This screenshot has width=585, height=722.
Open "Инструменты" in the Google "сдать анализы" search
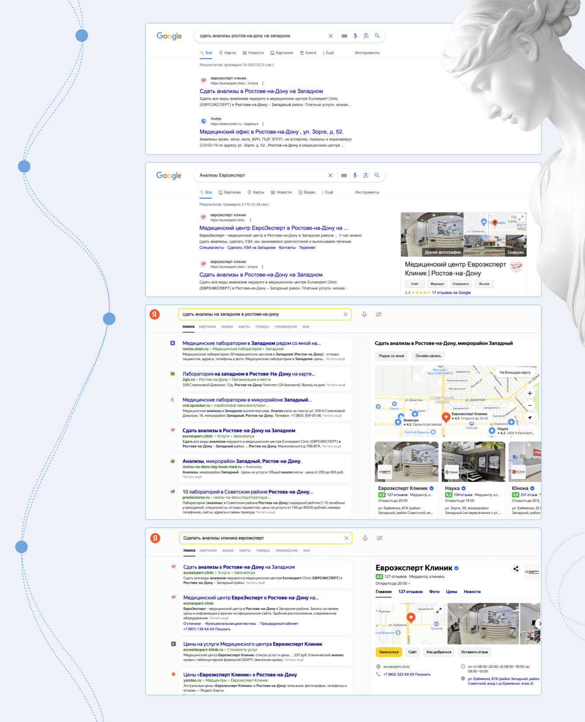coord(367,53)
